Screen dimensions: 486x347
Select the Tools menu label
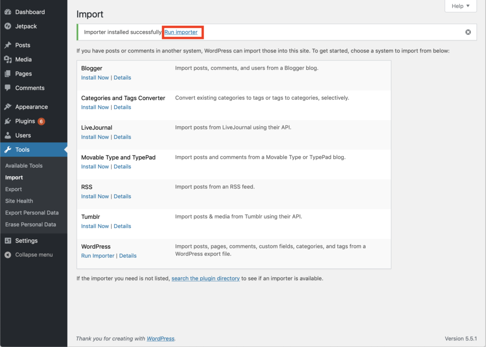[x=22, y=150]
